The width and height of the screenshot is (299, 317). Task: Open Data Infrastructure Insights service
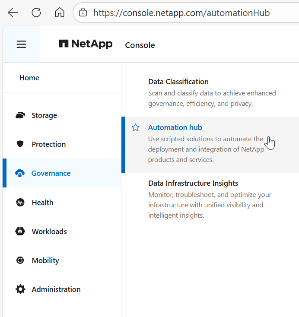pyautogui.click(x=193, y=183)
